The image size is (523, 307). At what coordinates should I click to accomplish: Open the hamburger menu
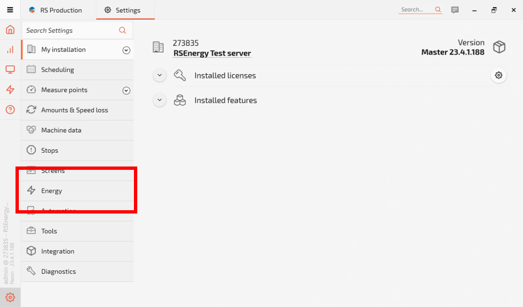pyautogui.click(x=10, y=10)
